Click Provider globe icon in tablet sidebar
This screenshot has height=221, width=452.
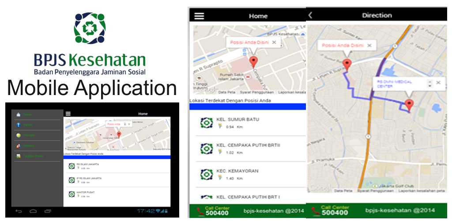(19, 135)
